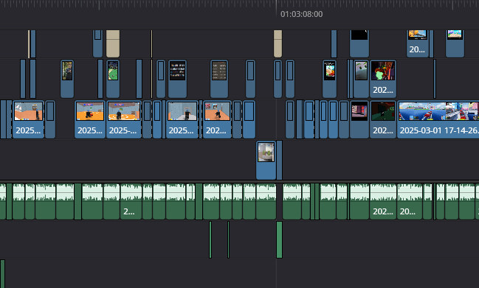Select the audio clip labeled 2...

point(131,201)
